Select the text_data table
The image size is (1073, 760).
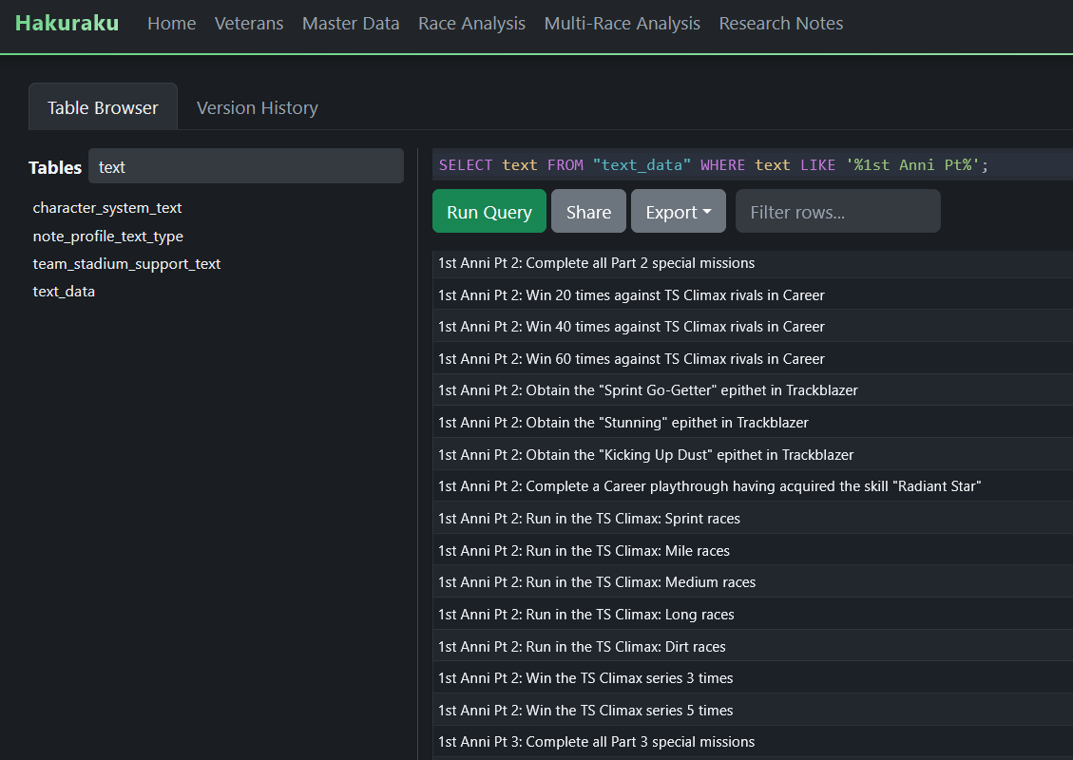pos(64,291)
